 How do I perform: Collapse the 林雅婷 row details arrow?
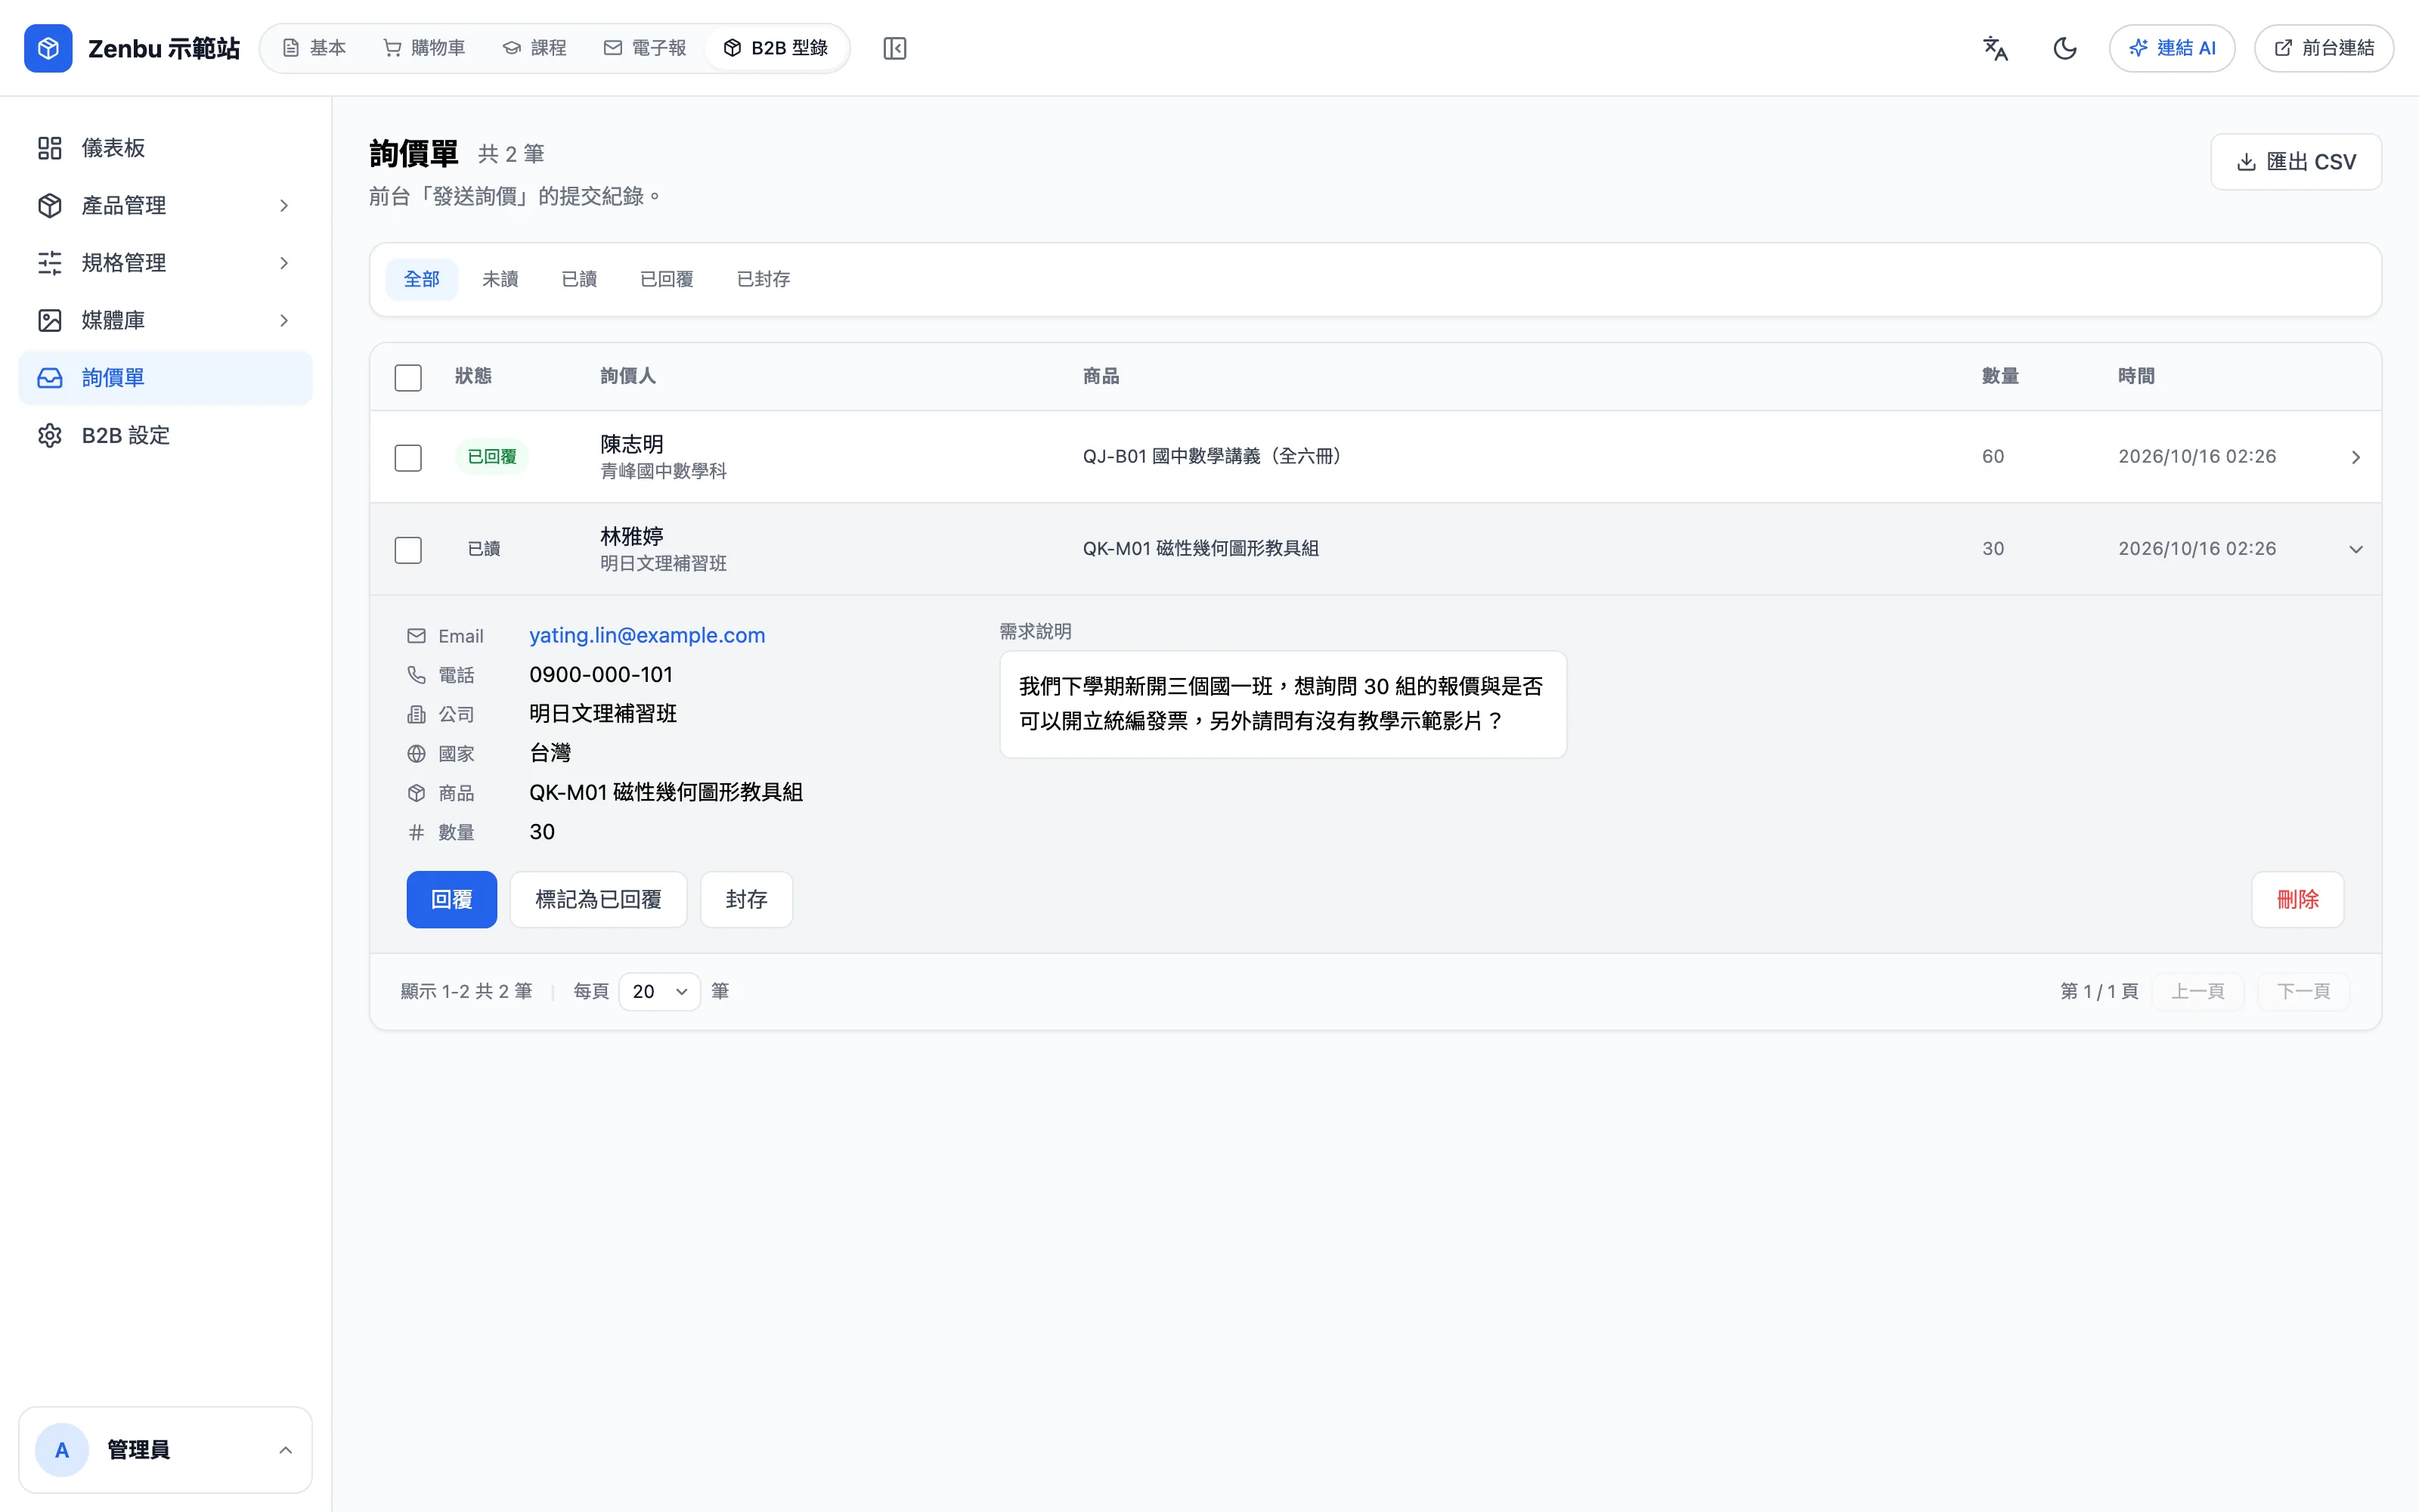click(x=2356, y=549)
